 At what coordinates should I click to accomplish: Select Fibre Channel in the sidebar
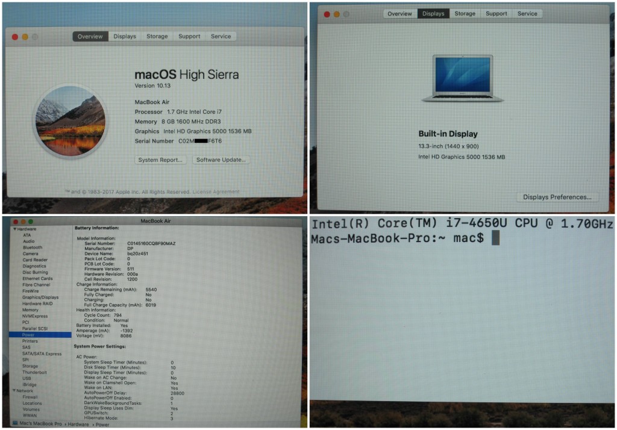pyautogui.click(x=36, y=285)
